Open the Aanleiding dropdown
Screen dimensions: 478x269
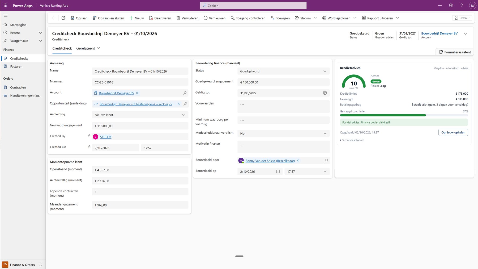pos(140,115)
